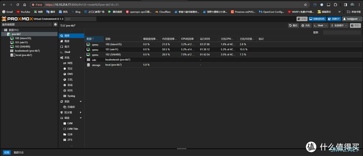Open the root@pam user menu
The width and height of the screenshot is (363, 156).
[x=352, y=19]
